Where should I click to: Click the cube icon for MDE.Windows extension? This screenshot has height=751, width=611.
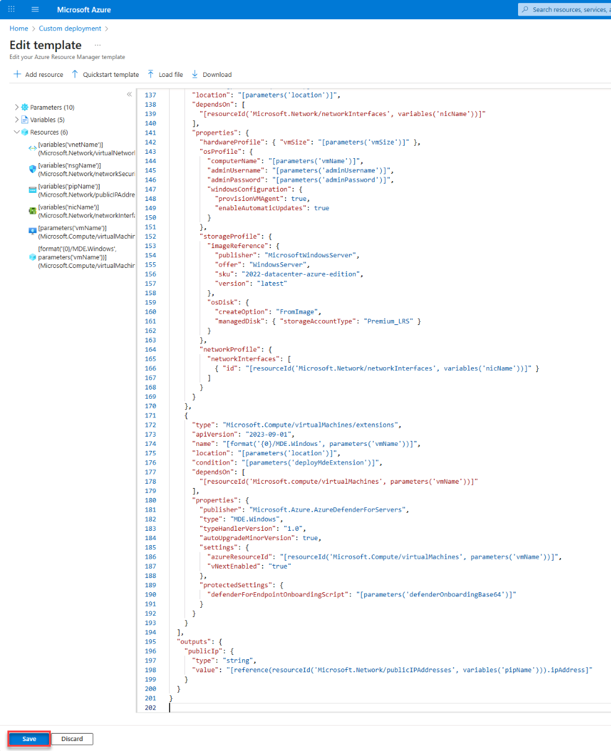pyautogui.click(x=32, y=257)
